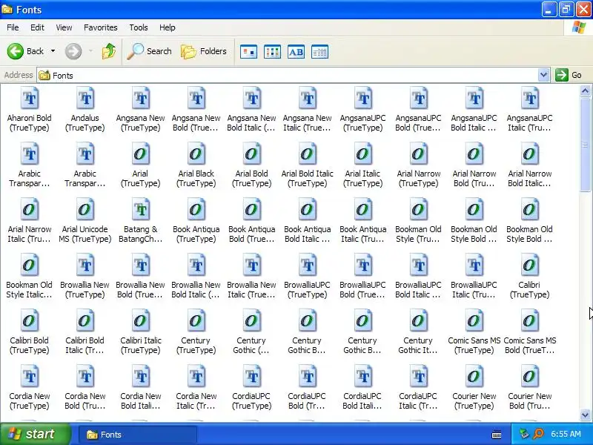The height and width of the screenshot is (445, 593).
Task: Click the 'Bookman Old Style (Tru...' label
Action: click(x=418, y=234)
